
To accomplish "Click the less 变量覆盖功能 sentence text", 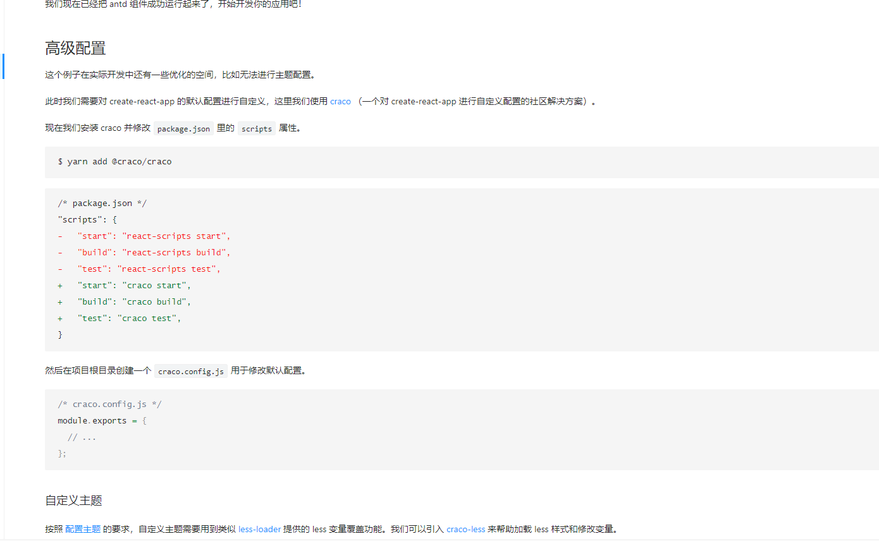I will point(348,529).
